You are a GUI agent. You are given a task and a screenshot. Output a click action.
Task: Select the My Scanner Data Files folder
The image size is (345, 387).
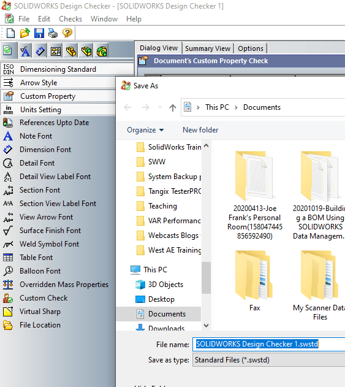320,285
